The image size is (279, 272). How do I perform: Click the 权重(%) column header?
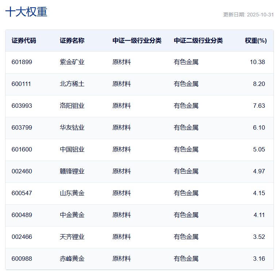256,40
